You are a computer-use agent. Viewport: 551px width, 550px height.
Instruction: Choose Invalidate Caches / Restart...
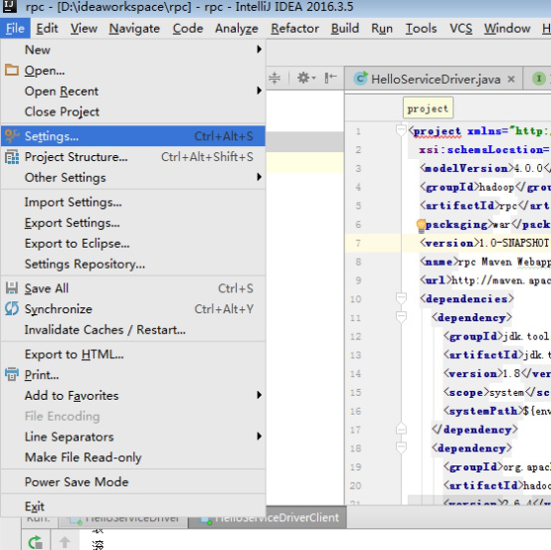(x=133, y=329)
